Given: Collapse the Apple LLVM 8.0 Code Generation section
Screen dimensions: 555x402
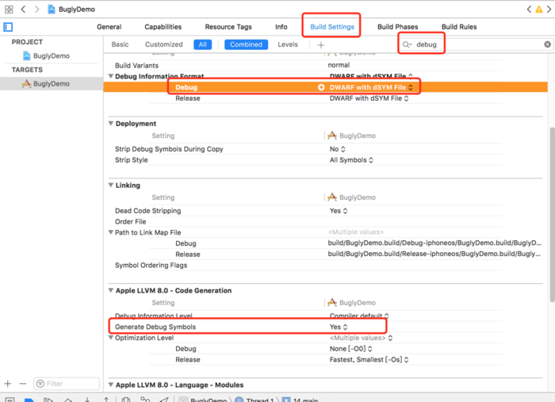Looking at the screenshot, I should [x=111, y=290].
